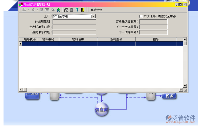Click the print preview icon
This screenshot has height=126, width=198.
pos(33,10)
